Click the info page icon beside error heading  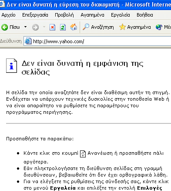pyautogui.click(x=12, y=65)
